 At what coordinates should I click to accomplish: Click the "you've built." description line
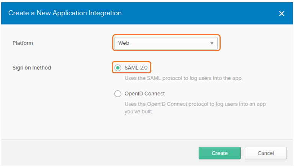pos(139,112)
